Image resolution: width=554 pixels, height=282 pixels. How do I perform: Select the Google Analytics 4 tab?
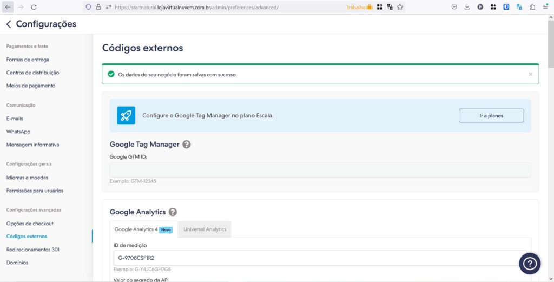pyautogui.click(x=144, y=229)
